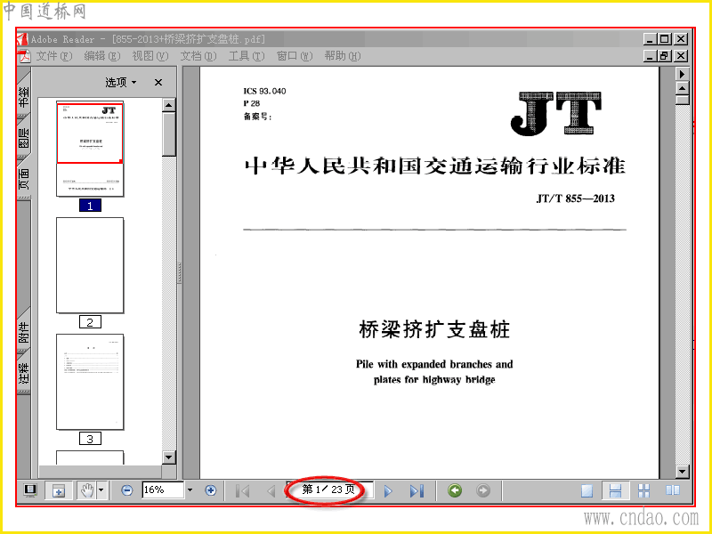Image resolution: width=712 pixels, height=534 pixels.
Task: Go to the next page arrow
Action: [388, 491]
